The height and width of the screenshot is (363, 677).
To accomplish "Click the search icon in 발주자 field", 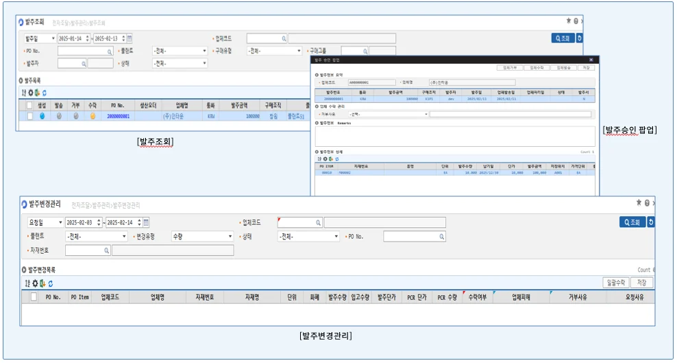I will 84,64.
